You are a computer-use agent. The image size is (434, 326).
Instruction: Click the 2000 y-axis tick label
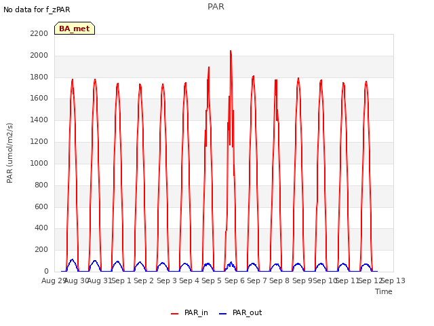coord(39,56)
